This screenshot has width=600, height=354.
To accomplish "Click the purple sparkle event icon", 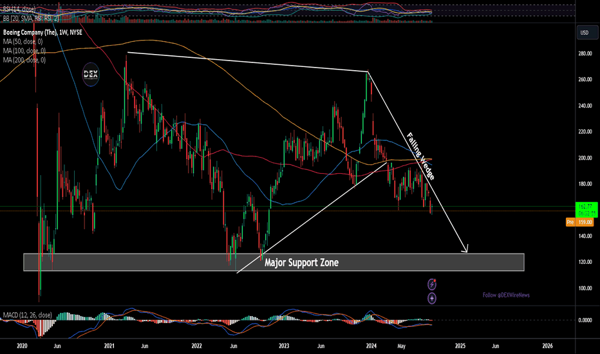I will (x=431, y=298).
